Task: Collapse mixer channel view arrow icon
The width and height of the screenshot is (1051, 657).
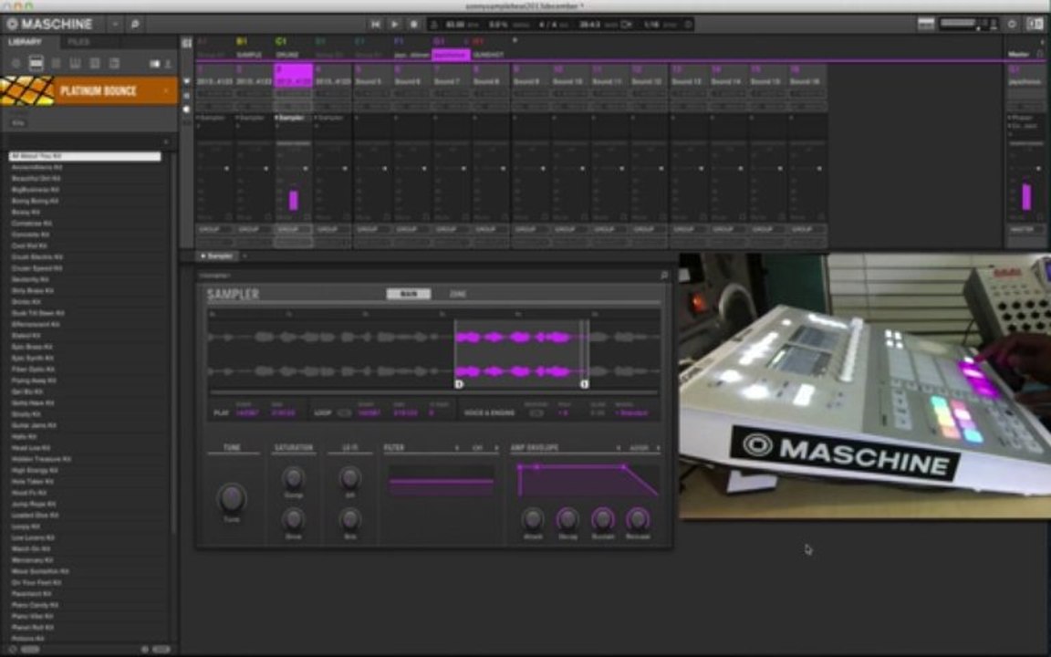Action: [187, 81]
